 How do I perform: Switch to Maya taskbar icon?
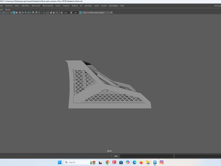click(x=155, y=162)
